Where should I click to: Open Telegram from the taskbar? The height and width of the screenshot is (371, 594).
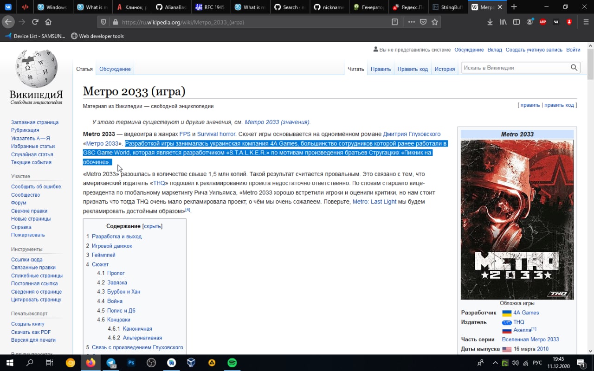111,363
